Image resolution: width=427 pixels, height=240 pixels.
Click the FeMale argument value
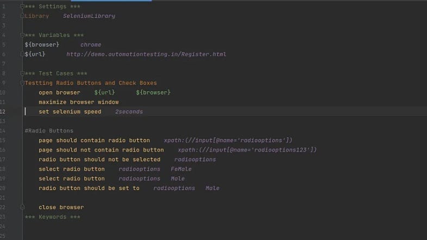click(181, 169)
